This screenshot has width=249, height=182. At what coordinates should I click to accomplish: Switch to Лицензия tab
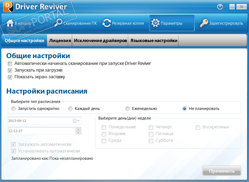click(x=60, y=40)
